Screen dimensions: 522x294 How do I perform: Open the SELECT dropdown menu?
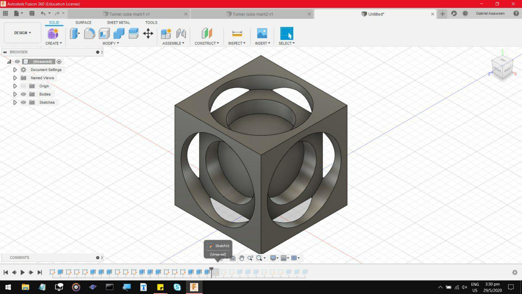[x=287, y=43]
